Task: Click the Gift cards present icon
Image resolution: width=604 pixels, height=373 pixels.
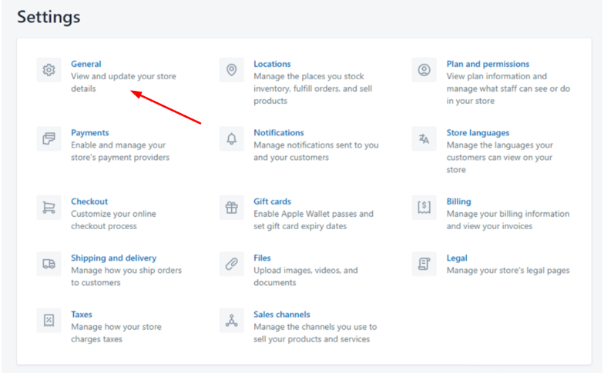Action: tap(231, 208)
